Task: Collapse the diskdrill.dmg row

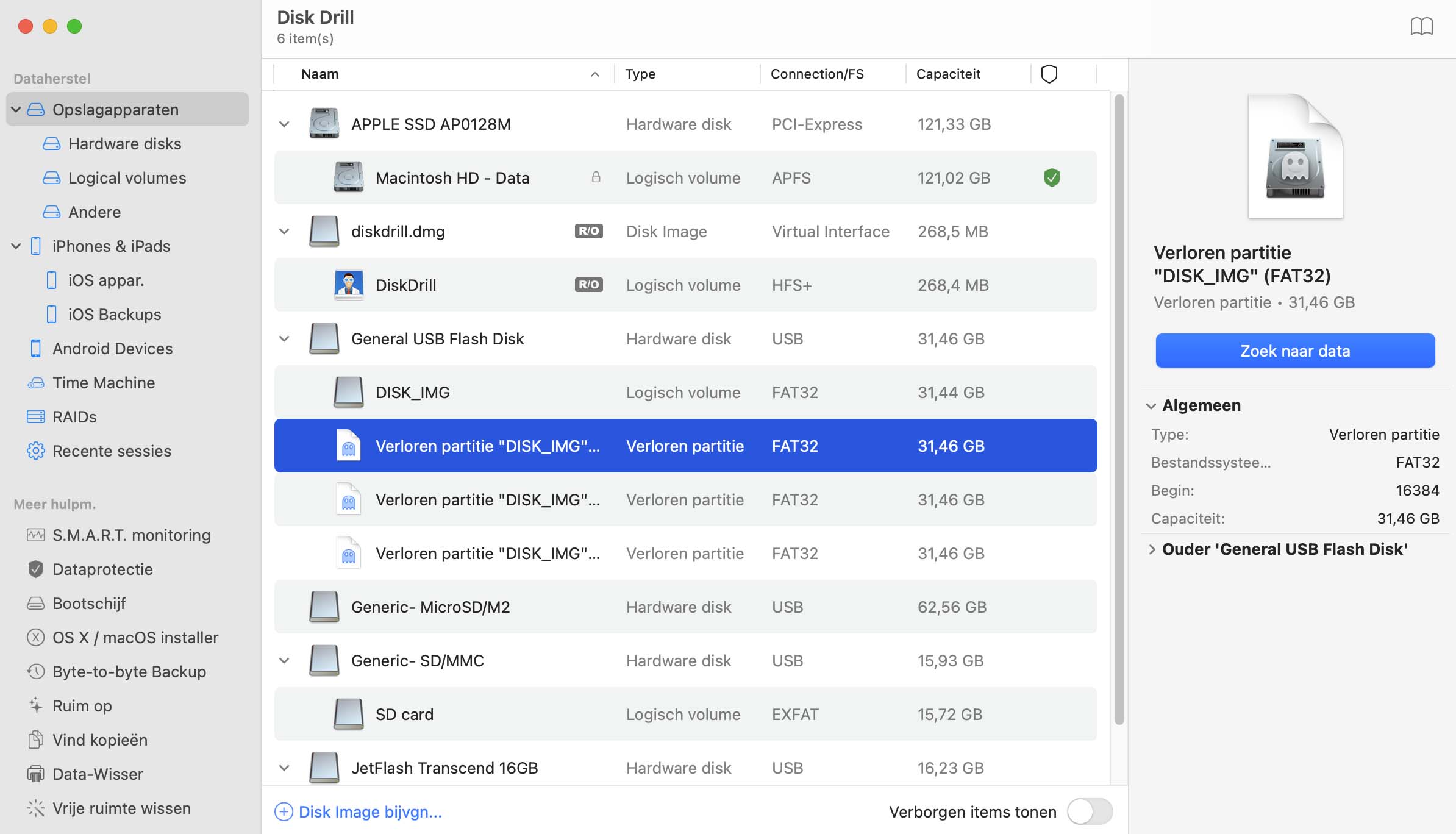Action: (284, 232)
